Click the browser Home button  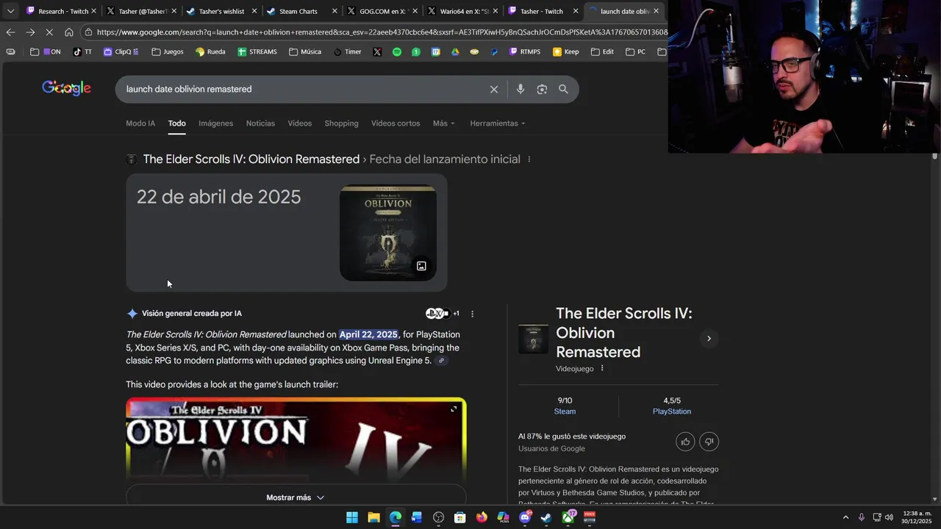click(68, 32)
